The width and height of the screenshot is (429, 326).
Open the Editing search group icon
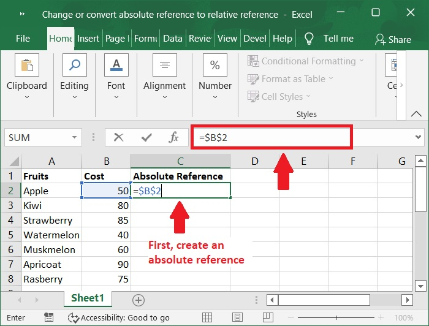(x=74, y=66)
